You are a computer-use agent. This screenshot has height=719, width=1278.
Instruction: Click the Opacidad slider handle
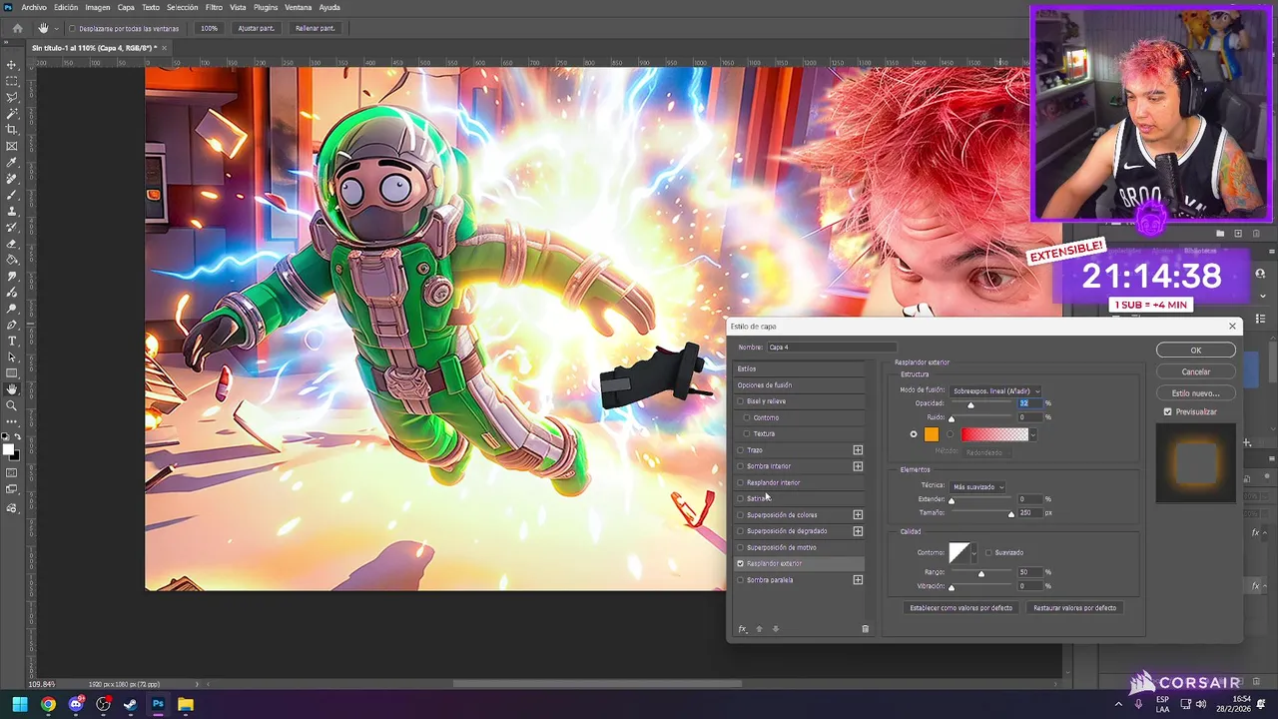970,405
